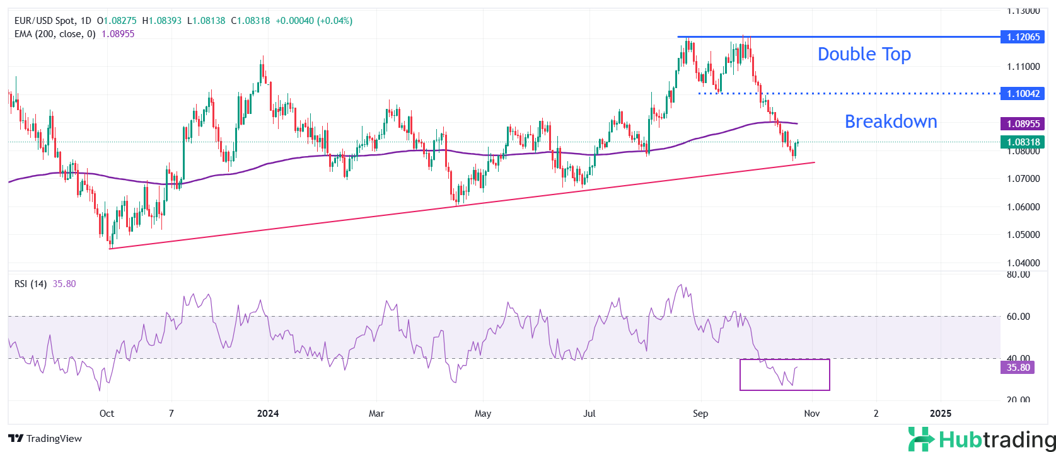Viewport: 1056px width, 452px height.
Task: Select the "Double Top" text annotation
Action: pyautogui.click(x=864, y=54)
